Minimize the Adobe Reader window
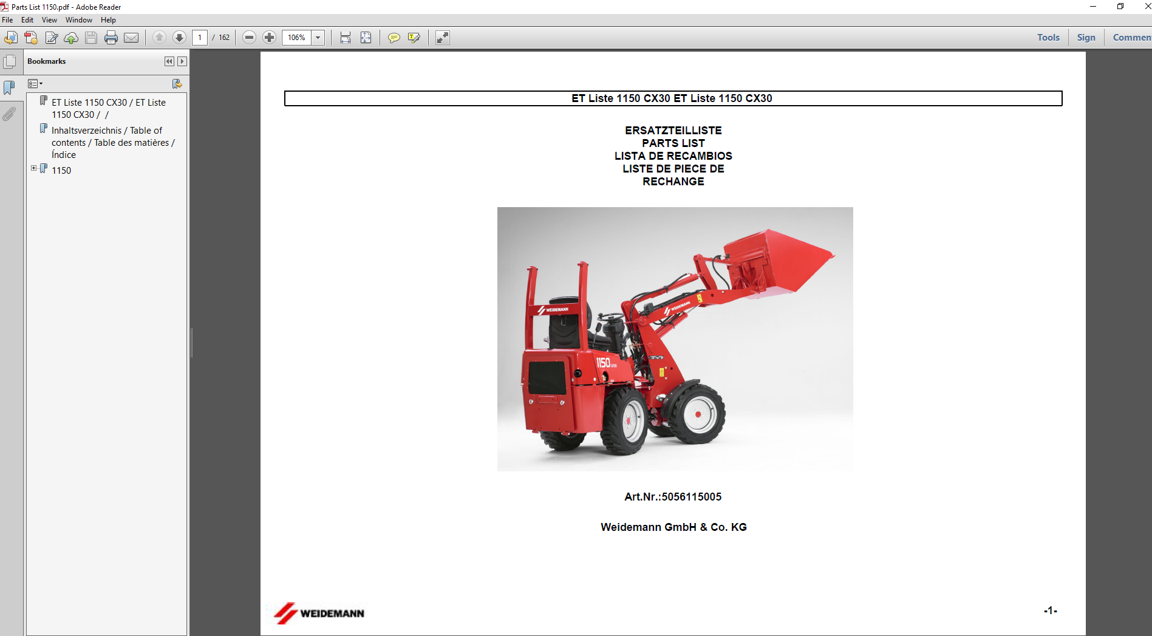 point(1093,7)
